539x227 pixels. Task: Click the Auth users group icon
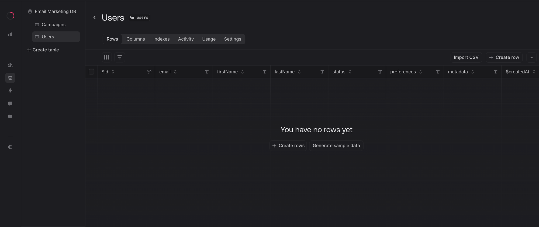[x=10, y=65]
